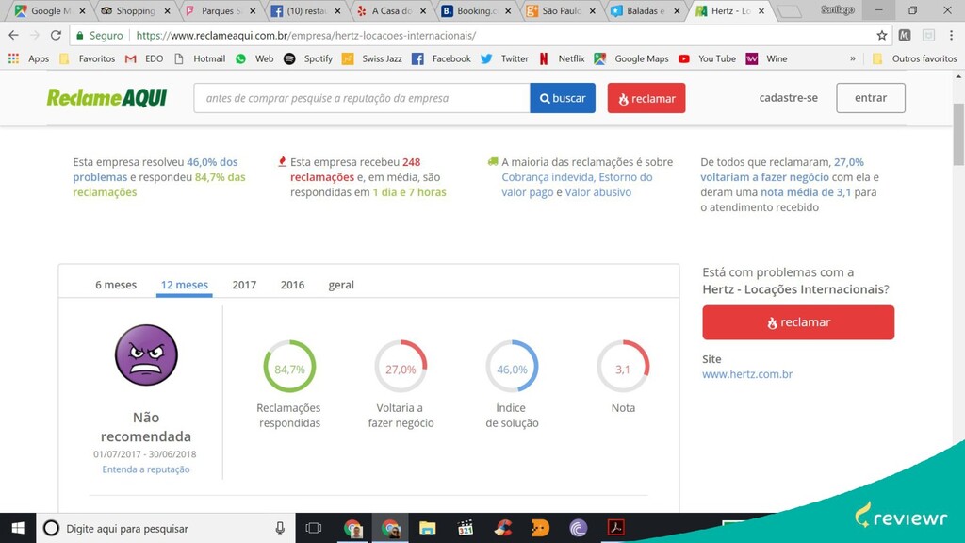
Task: Click the ReclameAQUI logo
Action: point(107,98)
